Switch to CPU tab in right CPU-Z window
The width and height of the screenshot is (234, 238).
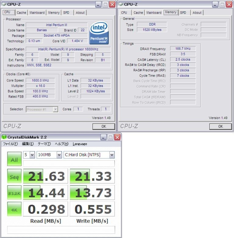pyautogui.click(x=124, y=12)
